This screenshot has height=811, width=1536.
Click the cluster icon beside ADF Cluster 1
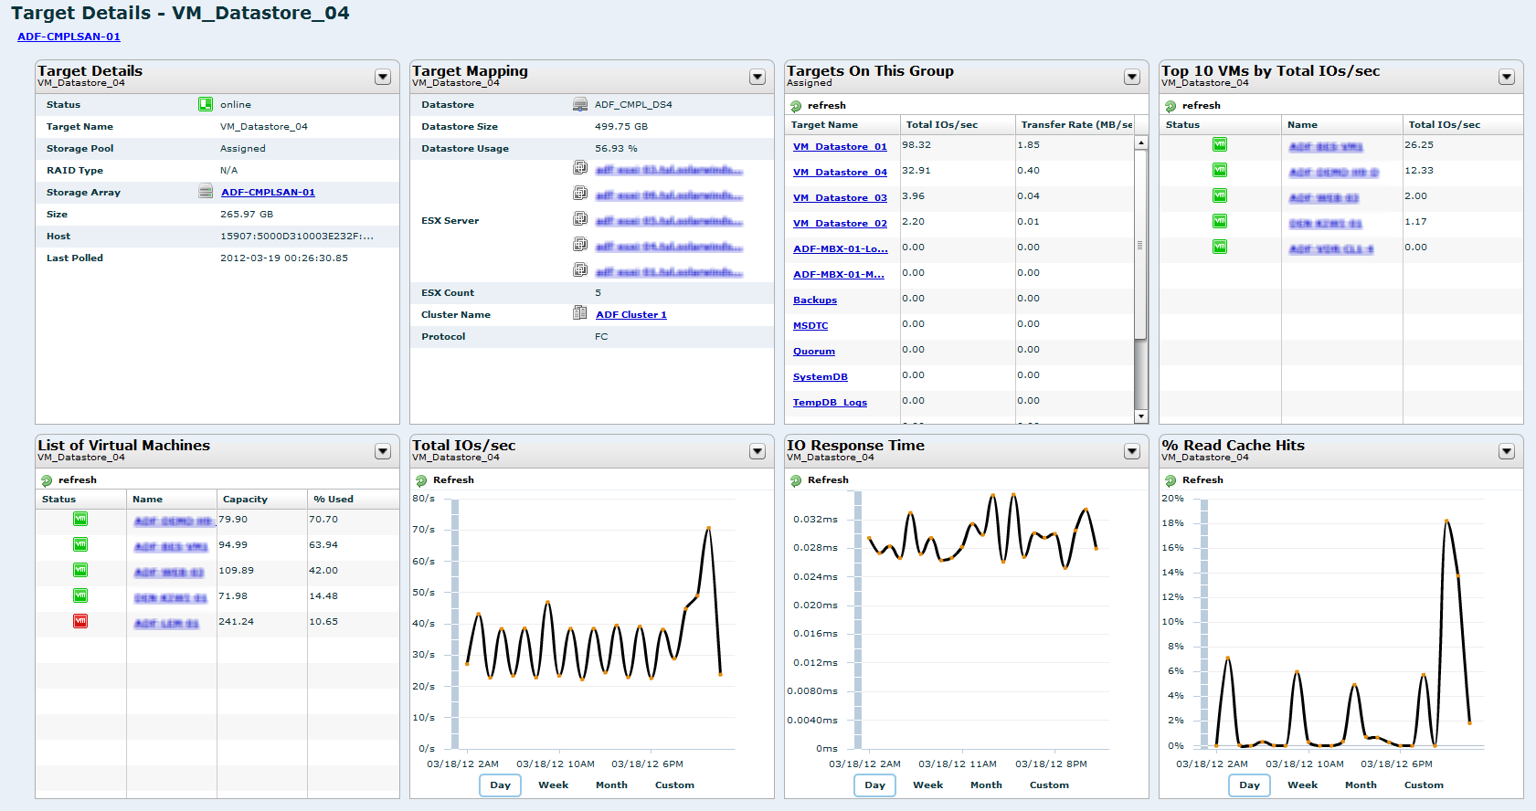pyautogui.click(x=580, y=313)
